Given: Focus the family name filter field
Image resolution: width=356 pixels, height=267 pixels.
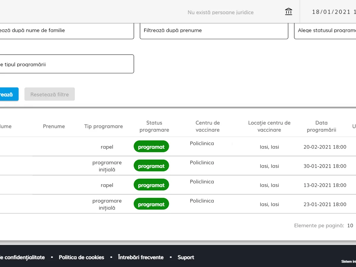Looking at the screenshot, I should (65, 30).
